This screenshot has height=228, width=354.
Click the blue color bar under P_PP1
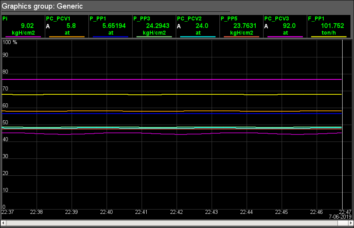(111, 37)
